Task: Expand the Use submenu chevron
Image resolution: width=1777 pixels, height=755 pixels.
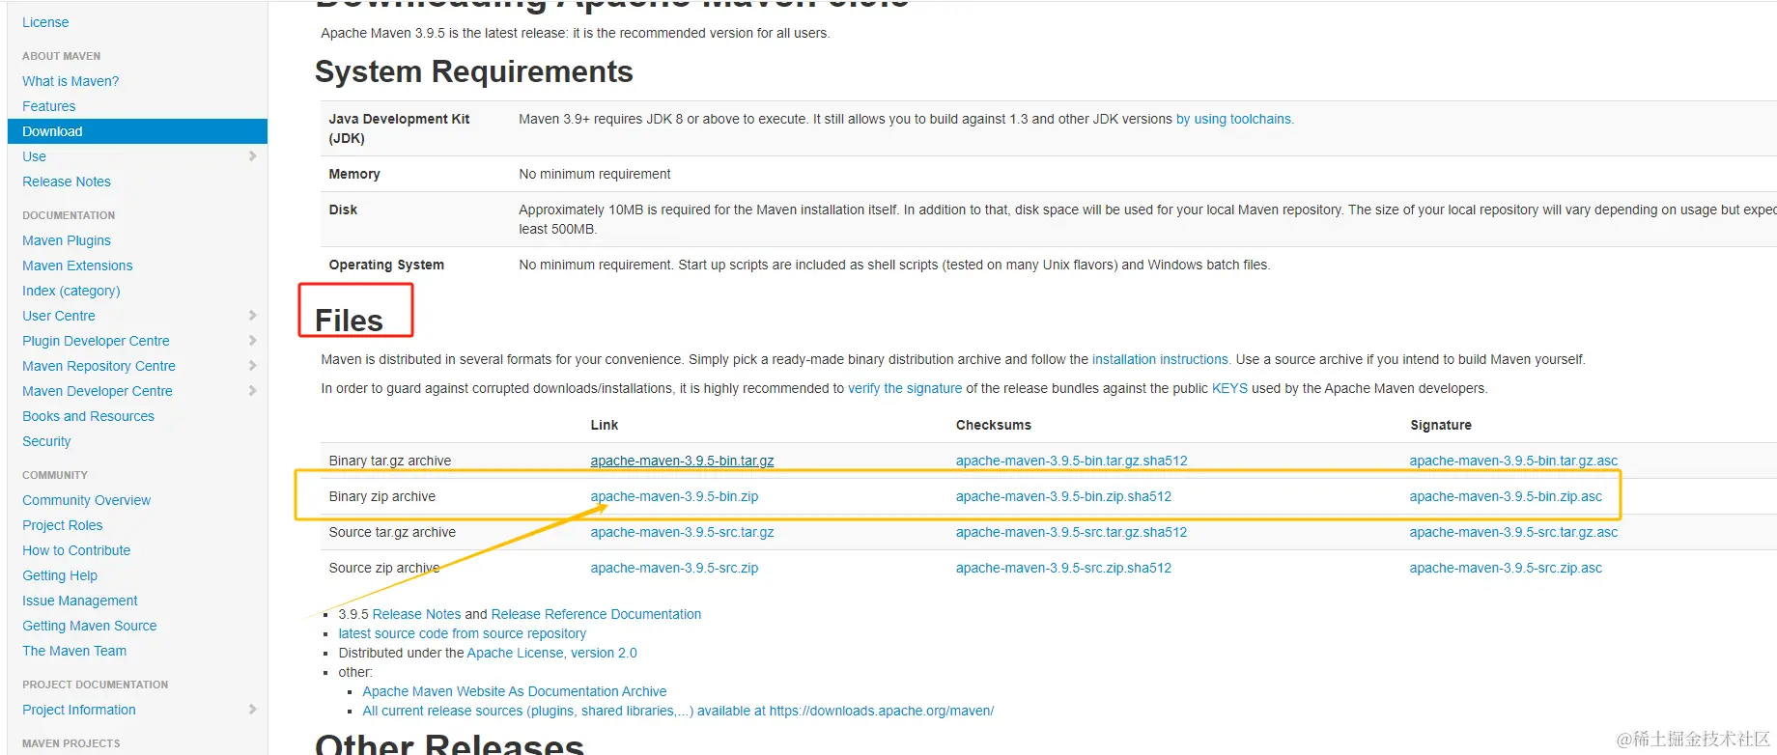Action: pos(252,156)
